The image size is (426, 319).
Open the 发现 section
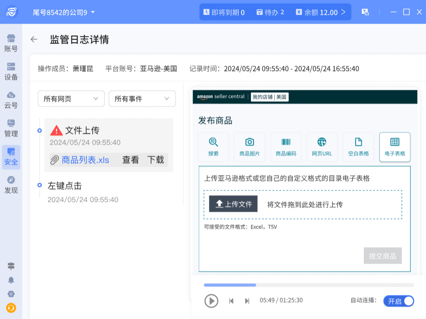coord(11,184)
